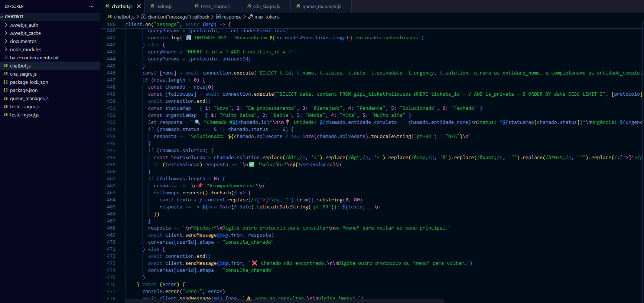This screenshot has height=303, width=644.
Task: Open teste_siagru.js from the file explorer
Action: [25, 106]
